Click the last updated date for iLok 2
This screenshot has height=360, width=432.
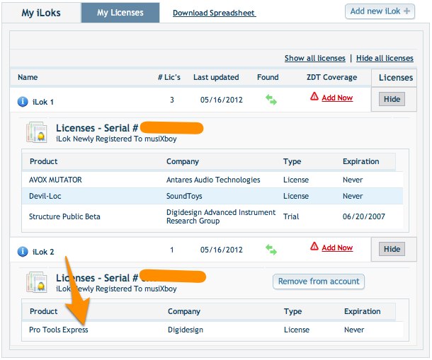pyautogui.click(x=221, y=250)
